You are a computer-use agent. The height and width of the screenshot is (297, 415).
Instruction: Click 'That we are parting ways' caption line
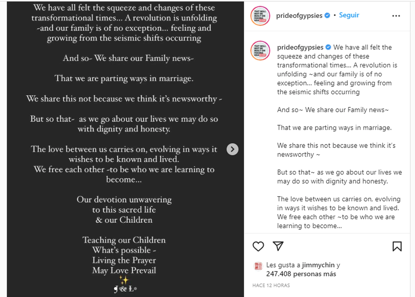334,127
